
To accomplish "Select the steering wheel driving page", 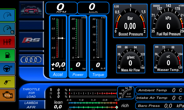I will pos(7,69).
